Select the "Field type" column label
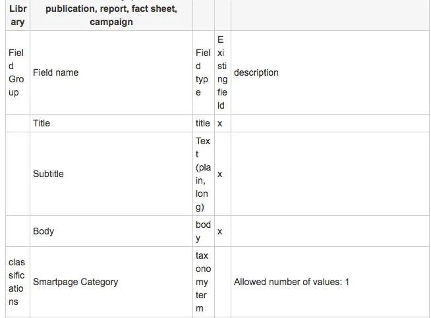 [203, 72]
